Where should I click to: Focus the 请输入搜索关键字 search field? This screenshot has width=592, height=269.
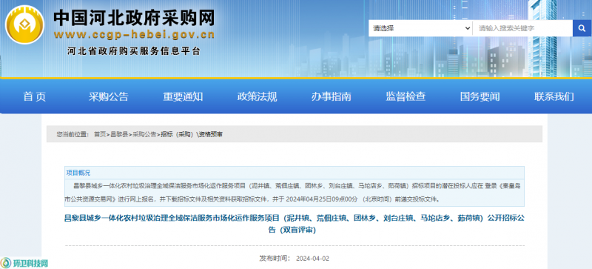522,28
